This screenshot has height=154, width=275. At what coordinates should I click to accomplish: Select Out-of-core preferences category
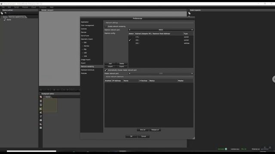click(x=85, y=36)
